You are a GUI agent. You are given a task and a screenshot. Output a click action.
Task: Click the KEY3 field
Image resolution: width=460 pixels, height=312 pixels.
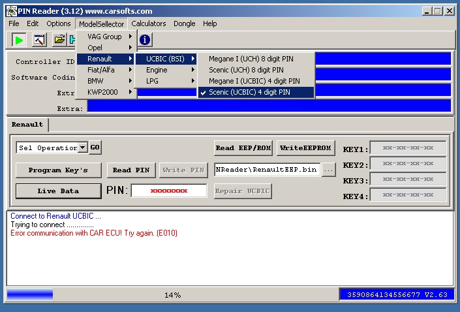pos(408,179)
